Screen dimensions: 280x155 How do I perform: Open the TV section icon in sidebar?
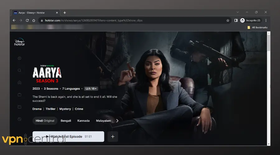click(x=20, y=95)
